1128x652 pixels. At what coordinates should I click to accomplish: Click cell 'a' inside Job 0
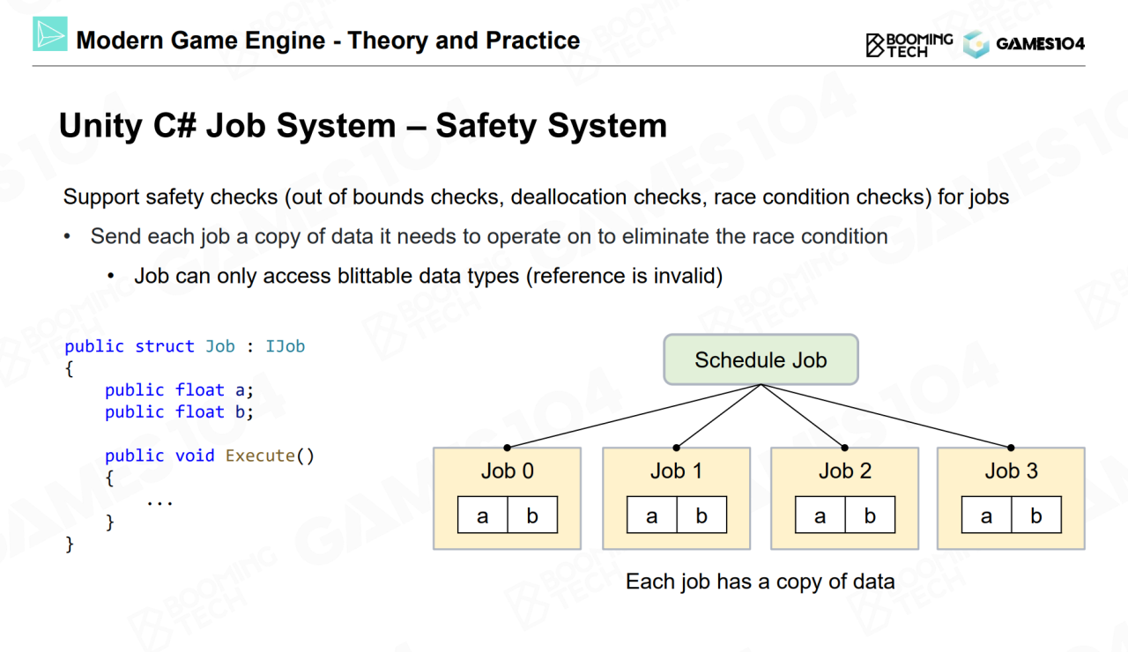(x=482, y=516)
